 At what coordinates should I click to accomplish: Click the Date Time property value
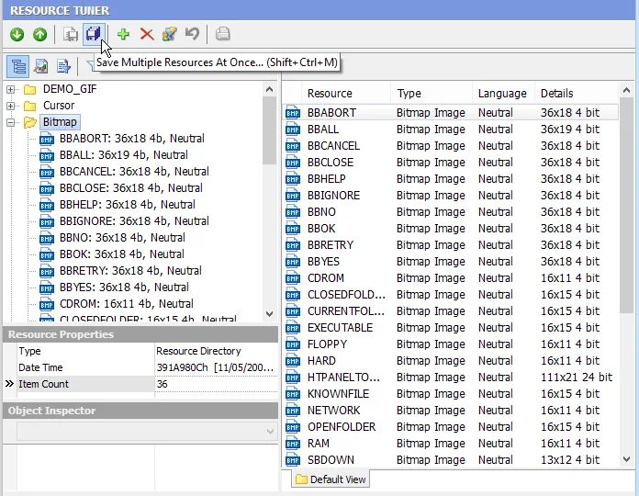[215, 367]
